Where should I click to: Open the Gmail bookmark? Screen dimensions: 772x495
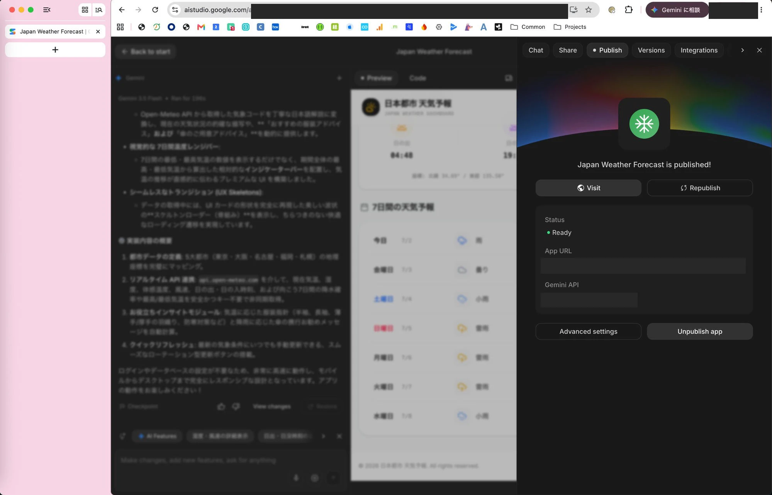pos(201,27)
